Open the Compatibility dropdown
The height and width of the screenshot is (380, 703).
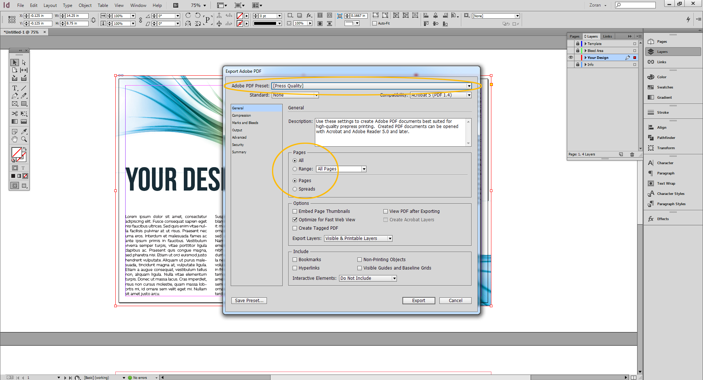469,95
